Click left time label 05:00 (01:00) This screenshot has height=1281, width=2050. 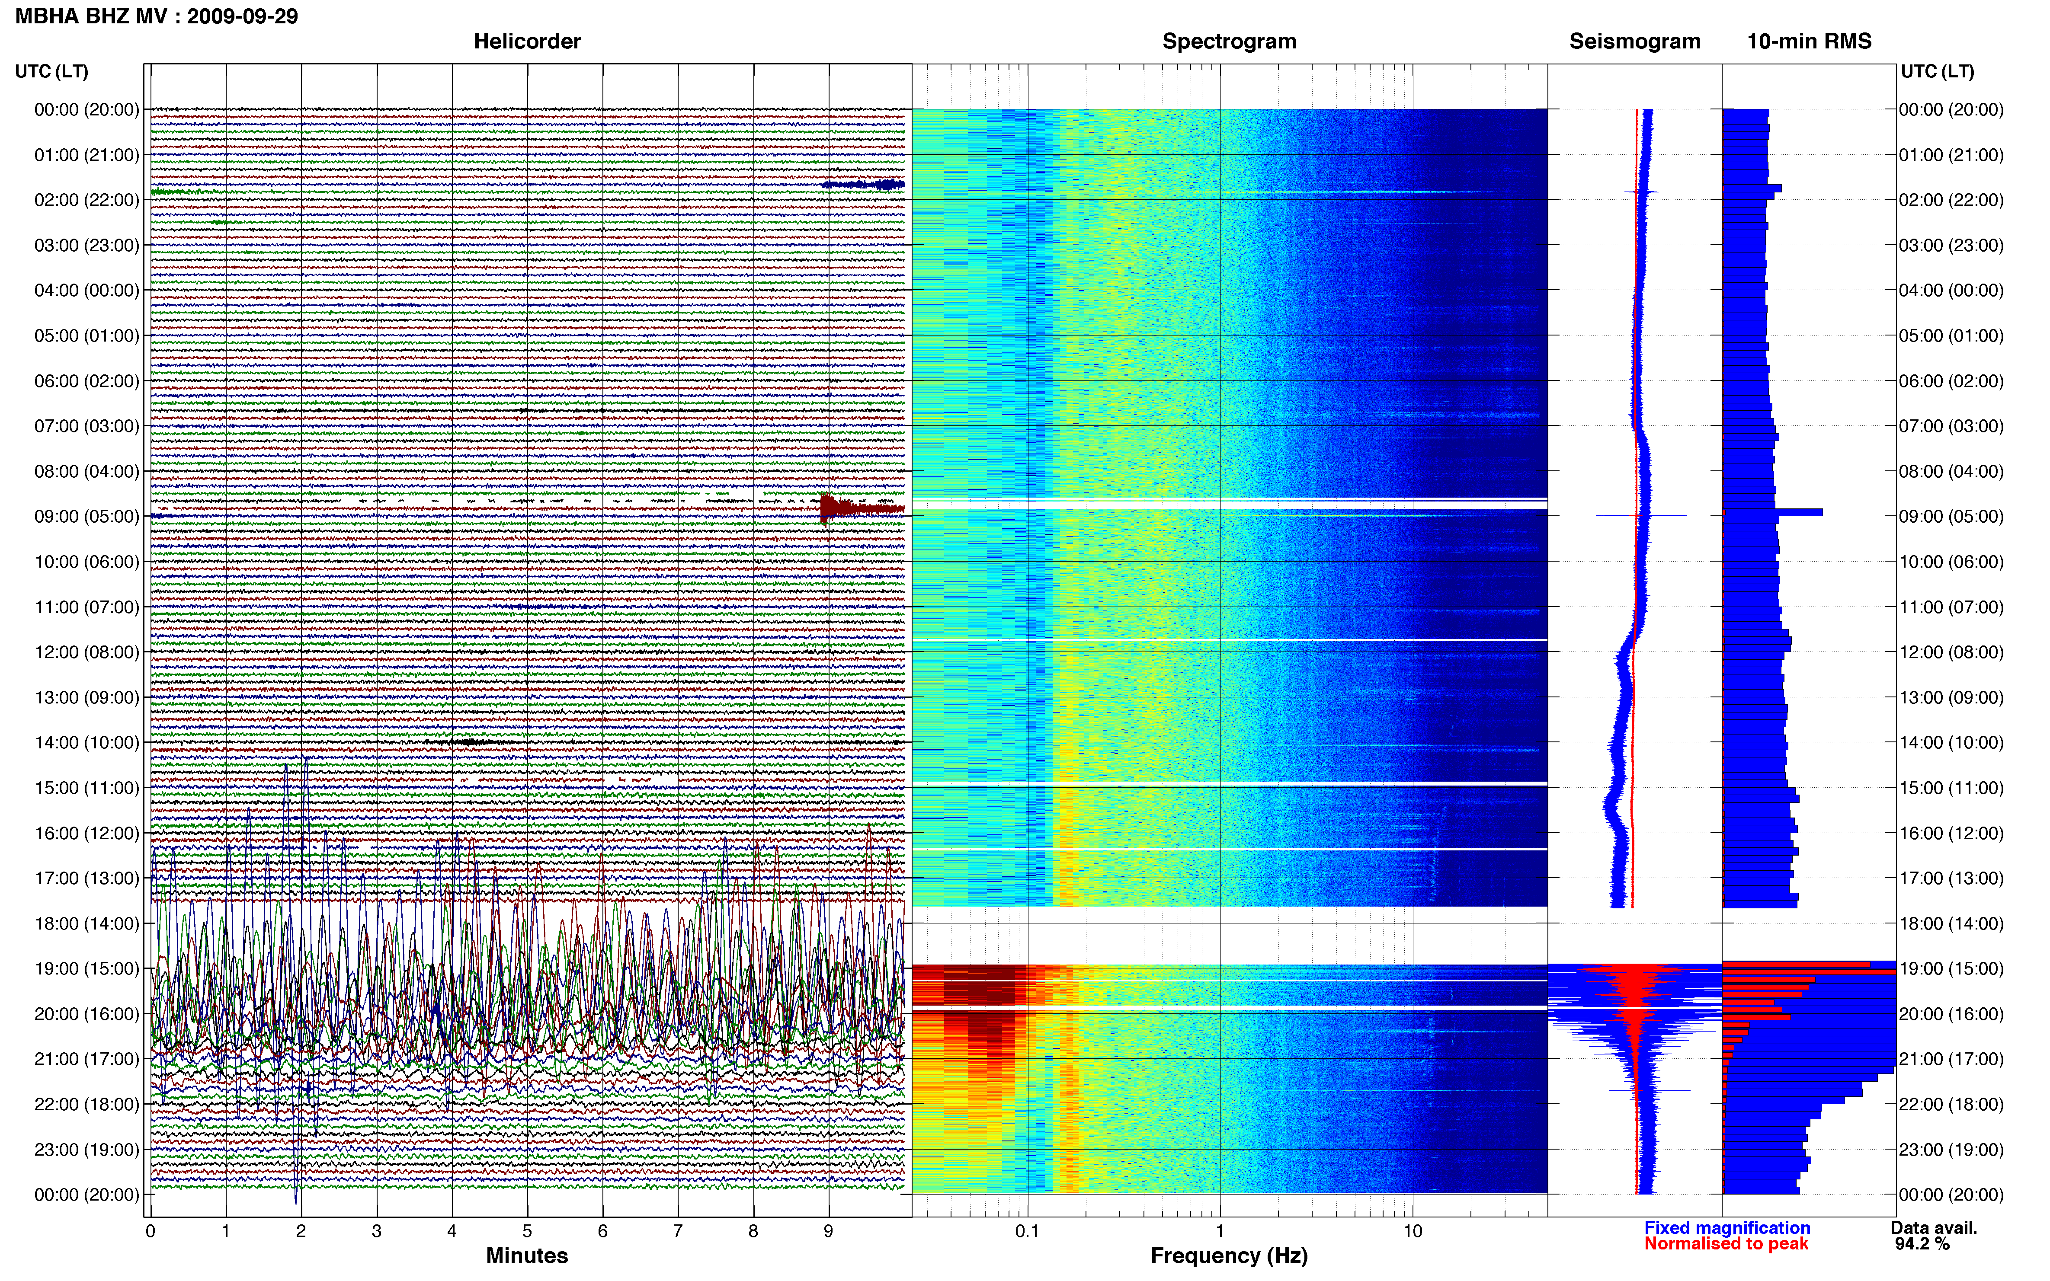(86, 335)
